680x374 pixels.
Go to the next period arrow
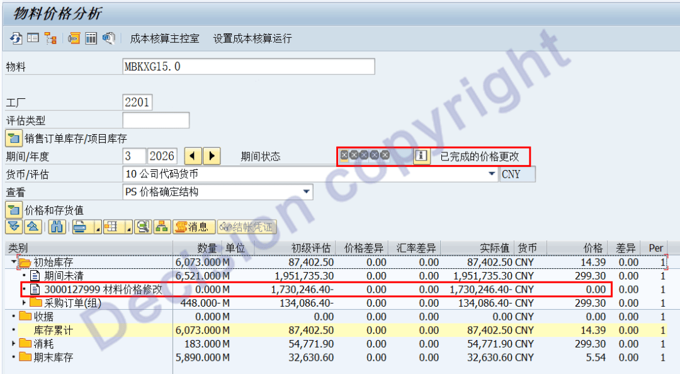pyautogui.click(x=212, y=156)
